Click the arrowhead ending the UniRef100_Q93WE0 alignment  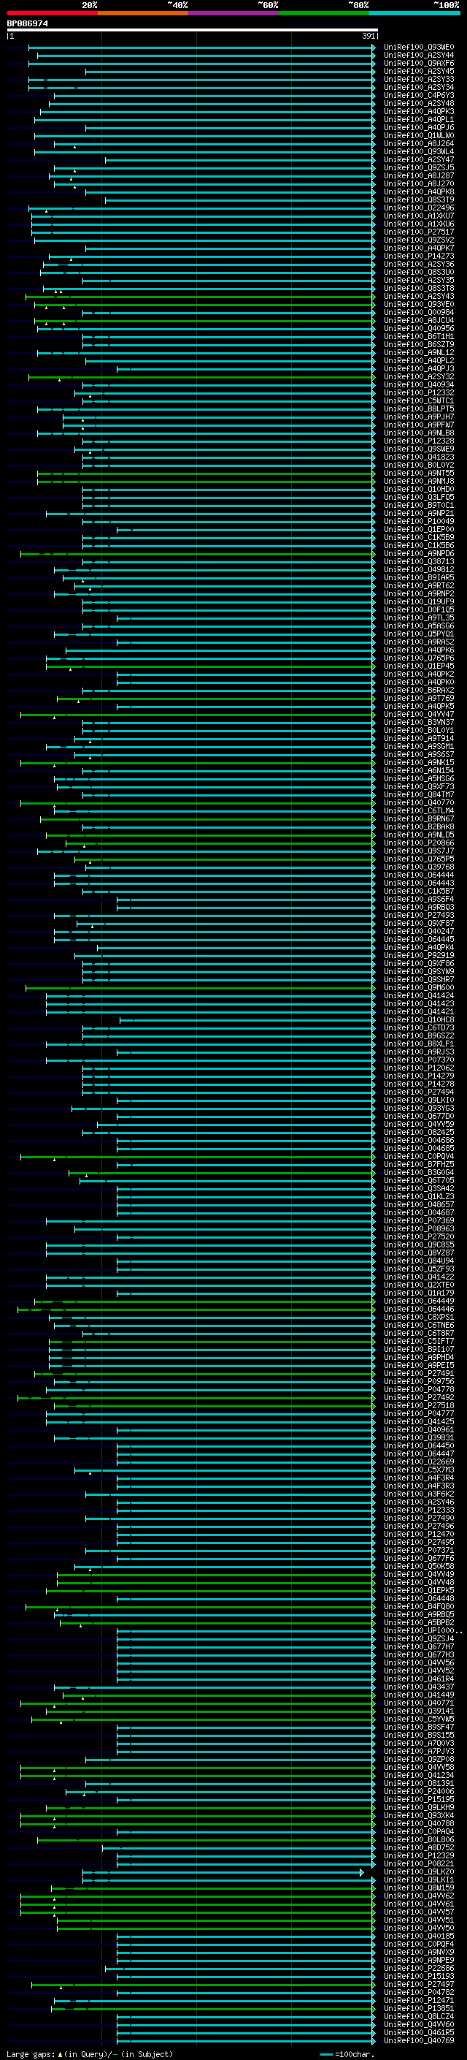click(x=374, y=47)
